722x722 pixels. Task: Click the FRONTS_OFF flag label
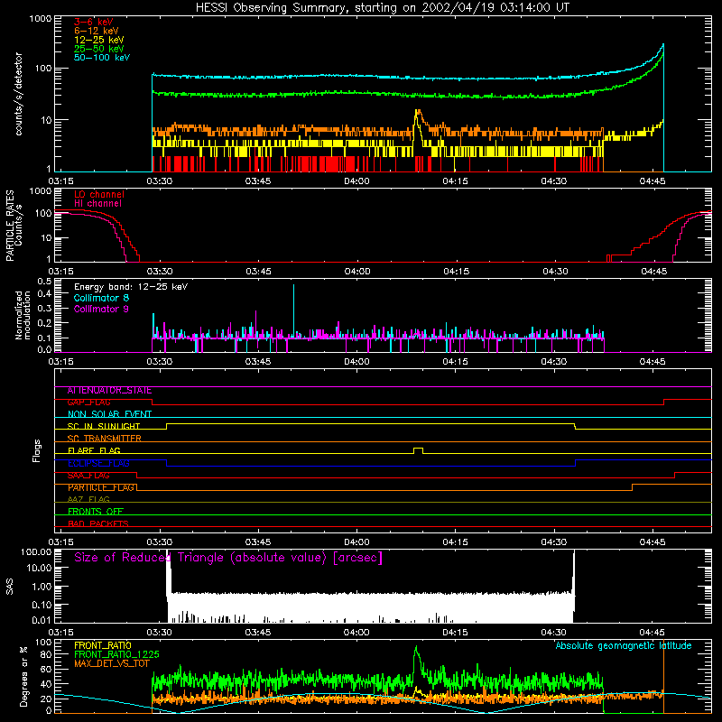[x=96, y=512]
